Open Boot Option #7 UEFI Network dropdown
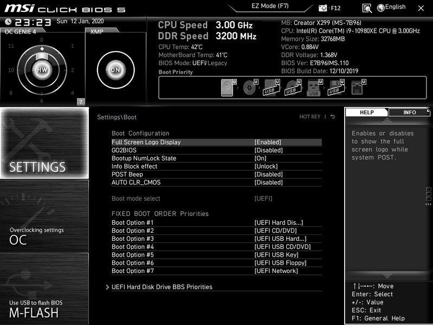The height and width of the screenshot is (325, 433). [x=276, y=271]
